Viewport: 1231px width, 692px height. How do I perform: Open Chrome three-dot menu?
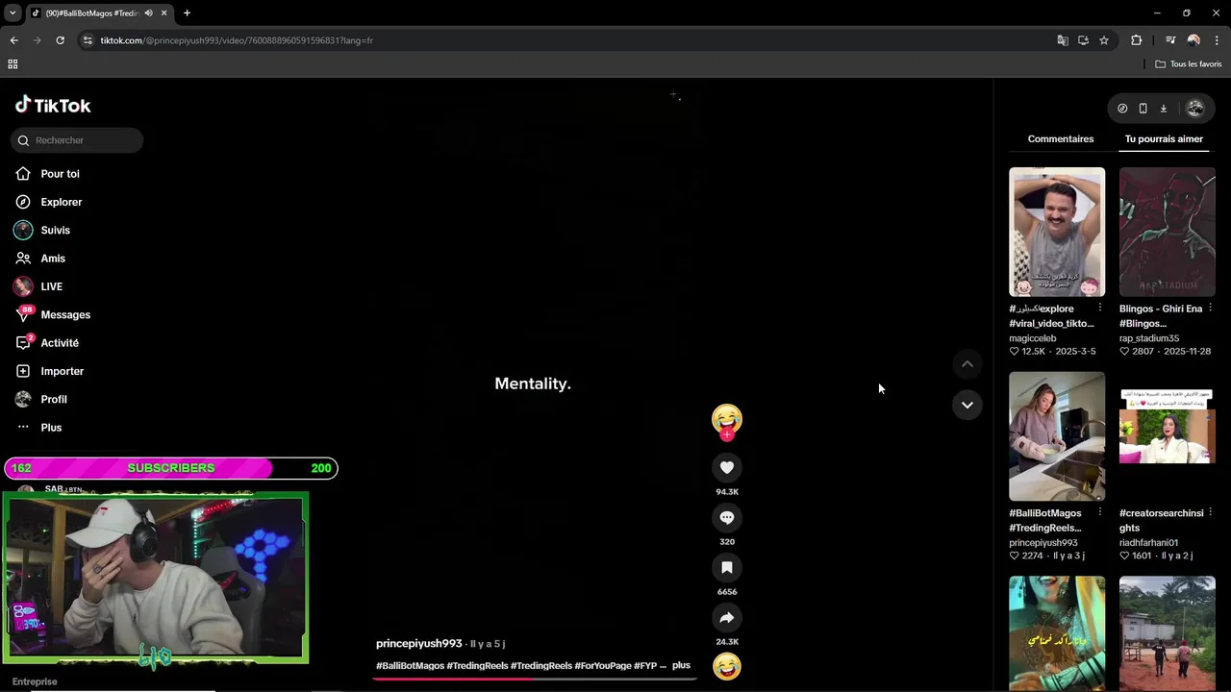click(1218, 40)
